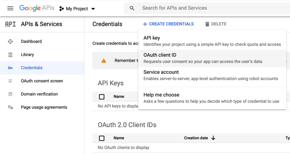
Task: Click the Dashboard sidebar icon
Action: [x=10, y=42]
